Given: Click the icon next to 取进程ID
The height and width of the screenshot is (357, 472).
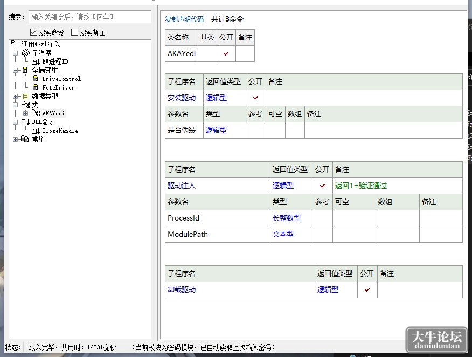Looking at the screenshot, I should point(36,62).
